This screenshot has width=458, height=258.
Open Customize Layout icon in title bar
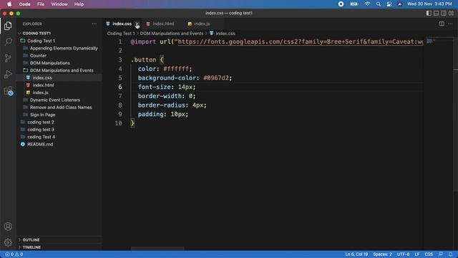pos(452,13)
